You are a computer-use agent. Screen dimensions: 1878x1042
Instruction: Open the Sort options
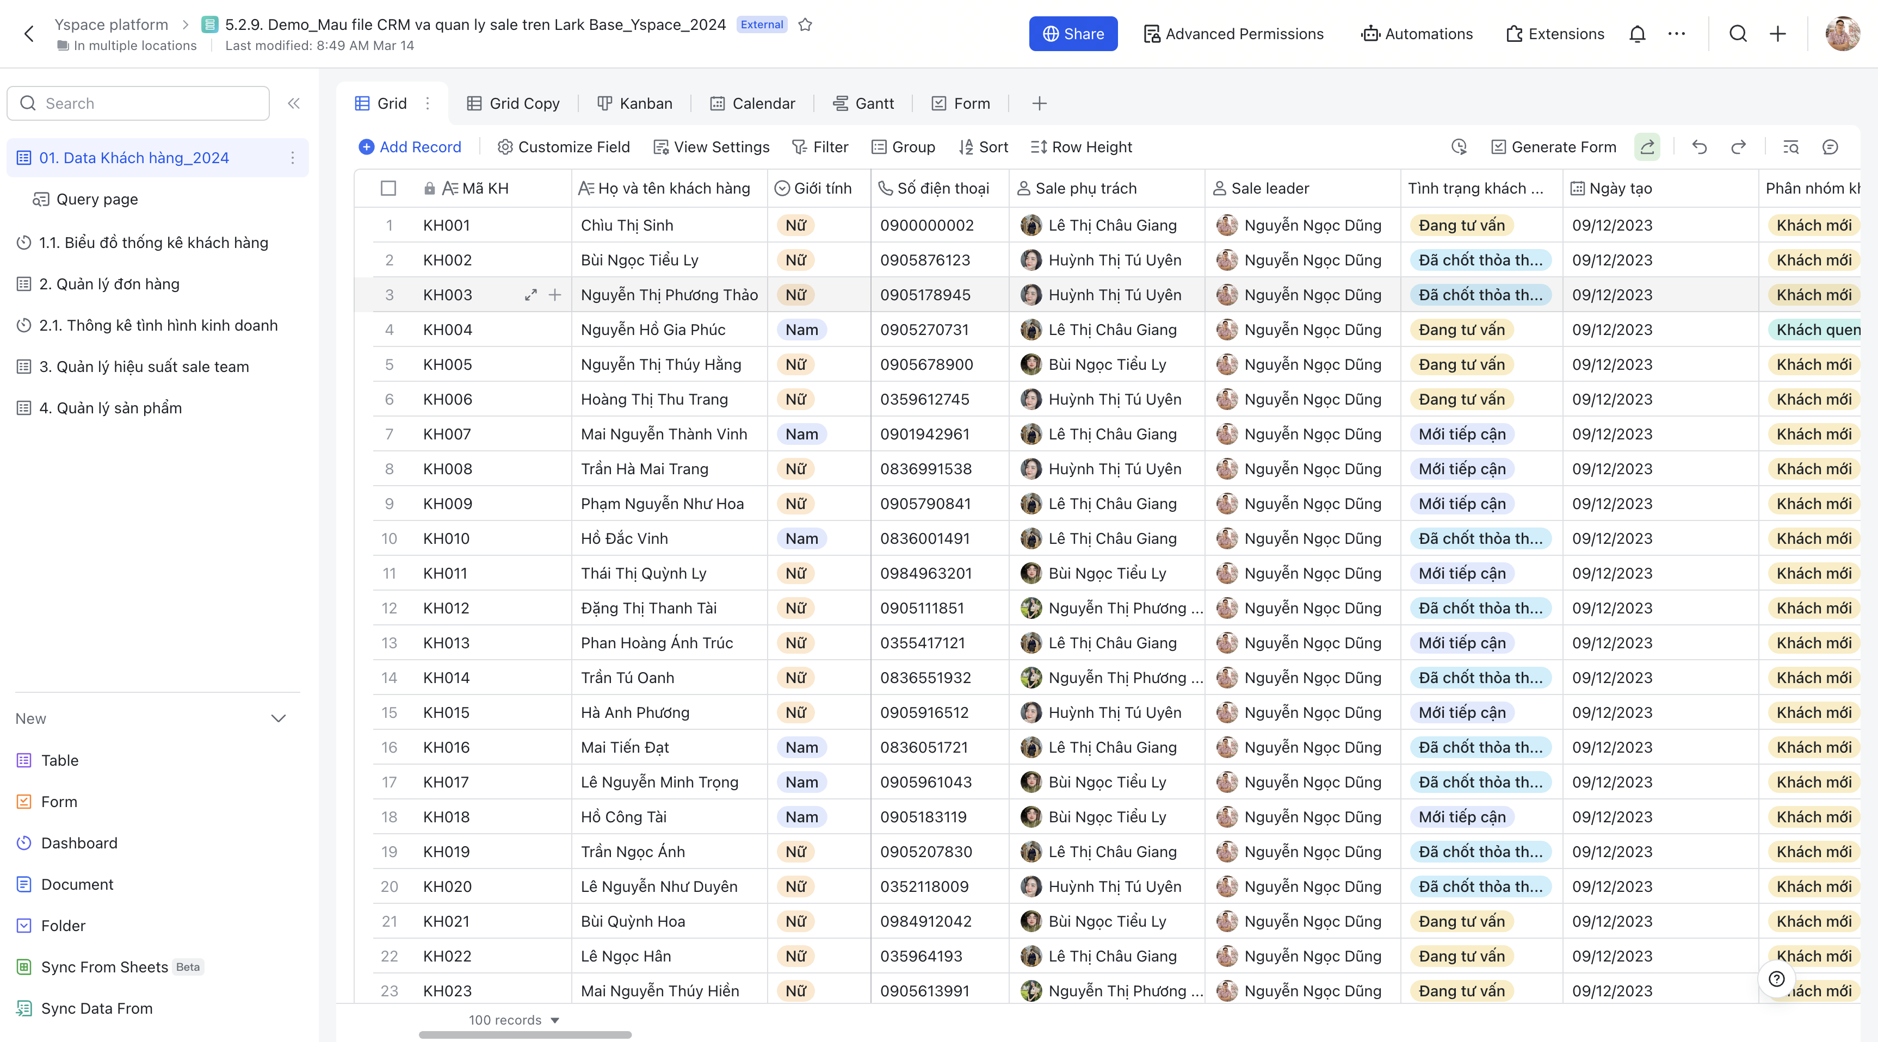tap(984, 147)
